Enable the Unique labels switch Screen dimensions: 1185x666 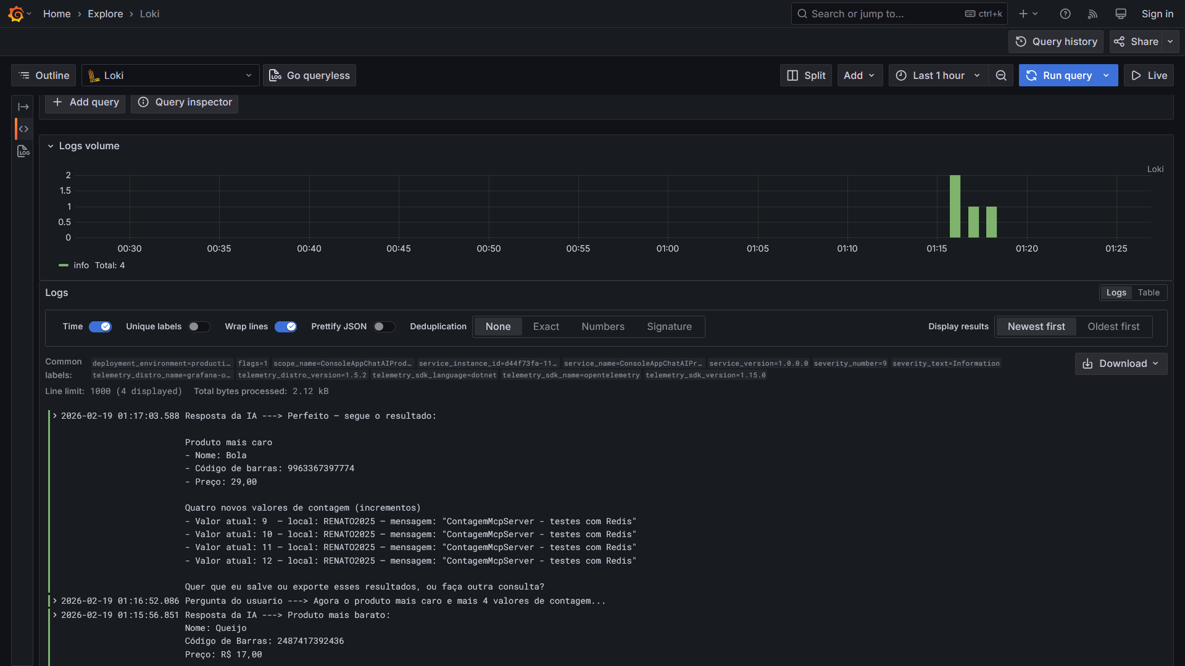pyautogui.click(x=199, y=327)
